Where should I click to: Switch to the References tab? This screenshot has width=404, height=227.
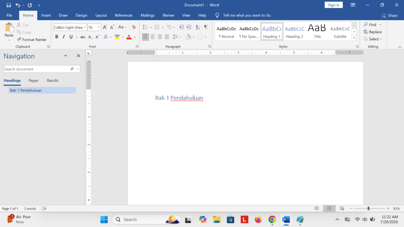coord(123,15)
